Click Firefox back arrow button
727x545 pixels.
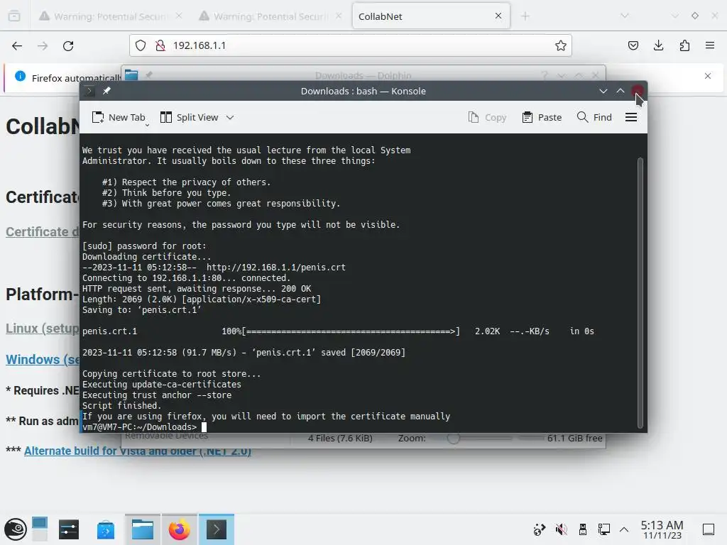17,46
